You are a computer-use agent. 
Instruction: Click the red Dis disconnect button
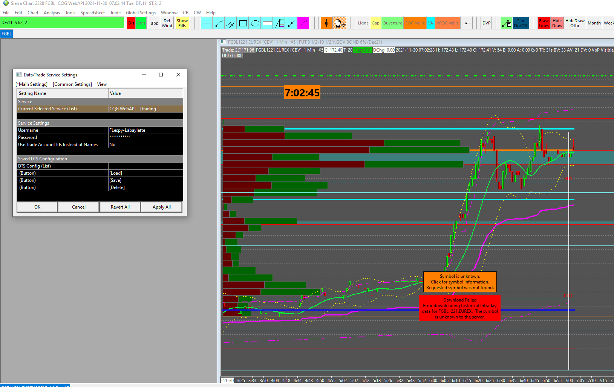(x=131, y=23)
